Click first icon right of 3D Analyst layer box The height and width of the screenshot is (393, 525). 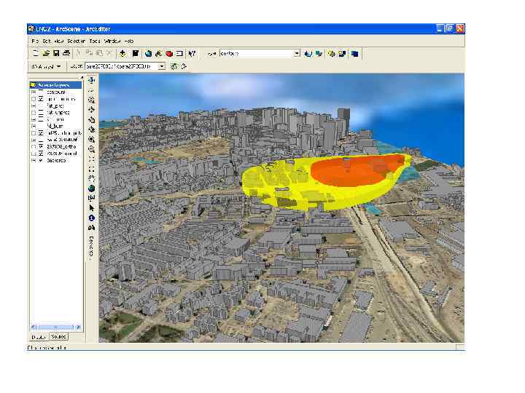coord(174,66)
